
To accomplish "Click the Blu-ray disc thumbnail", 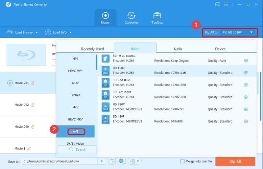I will coord(26,55).
